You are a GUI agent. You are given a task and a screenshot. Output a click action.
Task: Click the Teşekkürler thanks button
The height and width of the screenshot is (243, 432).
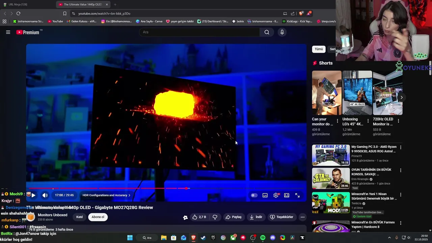(x=281, y=217)
